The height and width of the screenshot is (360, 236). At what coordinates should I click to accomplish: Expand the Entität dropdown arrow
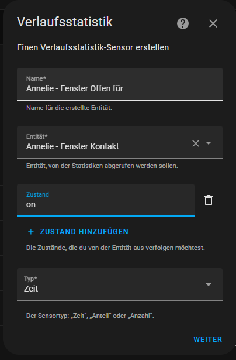click(209, 143)
